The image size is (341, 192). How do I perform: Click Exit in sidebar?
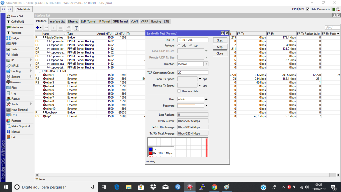tap(13, 137)
